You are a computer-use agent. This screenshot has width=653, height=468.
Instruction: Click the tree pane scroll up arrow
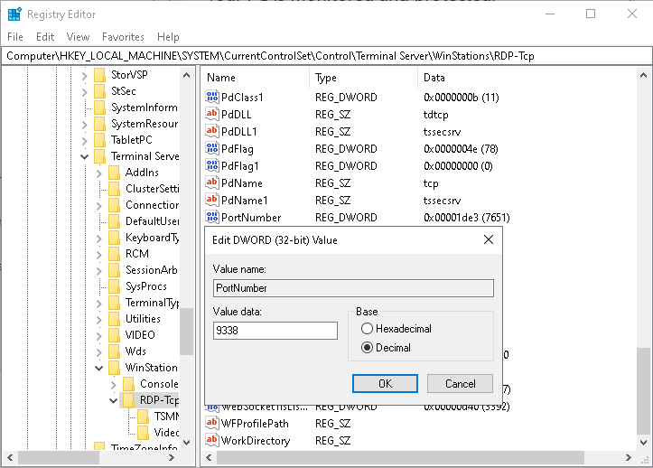coord(187,75)
